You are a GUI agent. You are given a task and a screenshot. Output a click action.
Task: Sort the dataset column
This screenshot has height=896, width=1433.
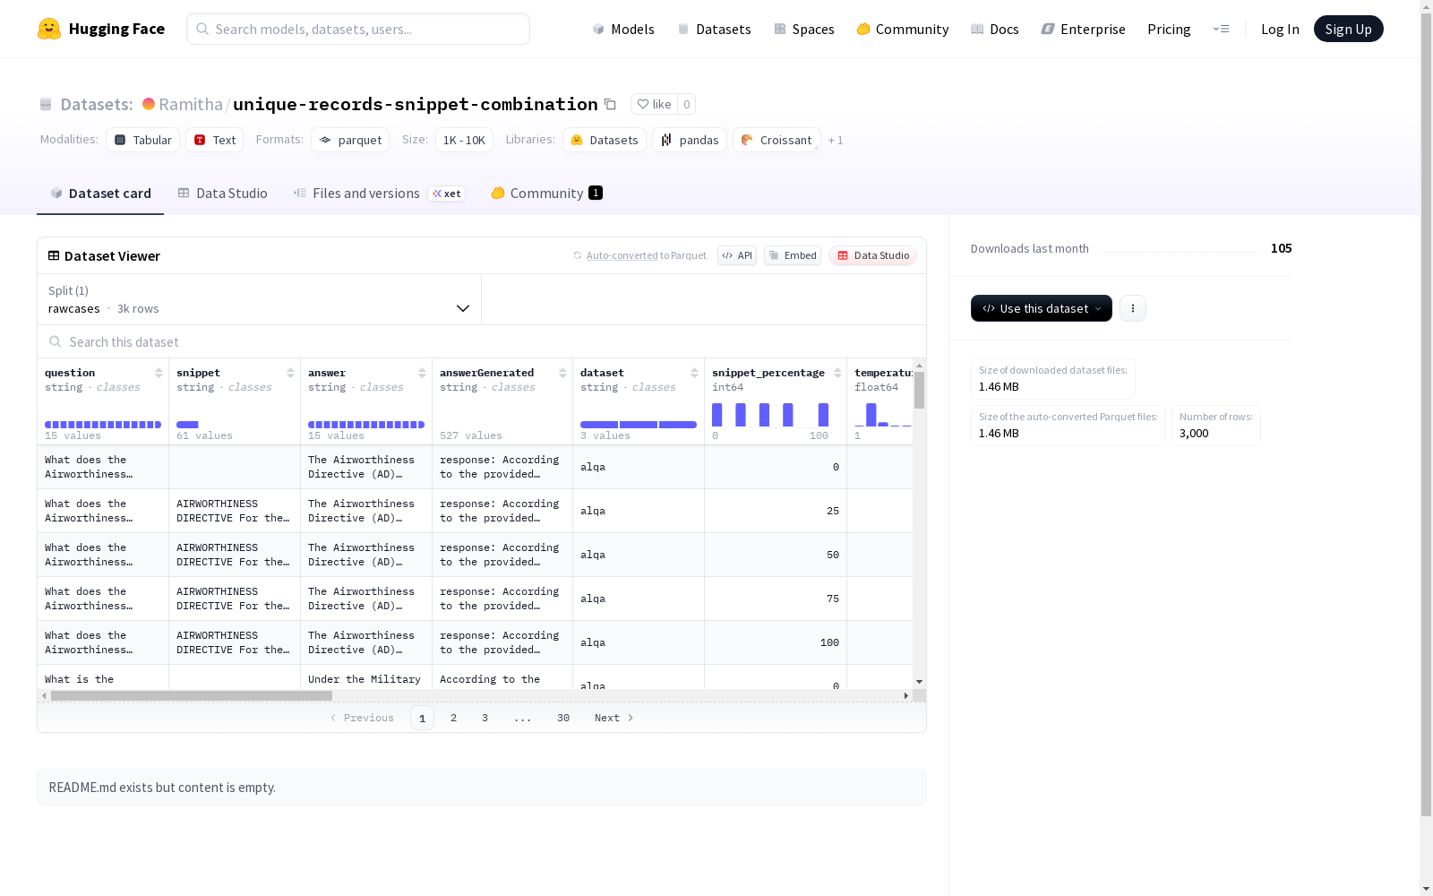(694, 373)
